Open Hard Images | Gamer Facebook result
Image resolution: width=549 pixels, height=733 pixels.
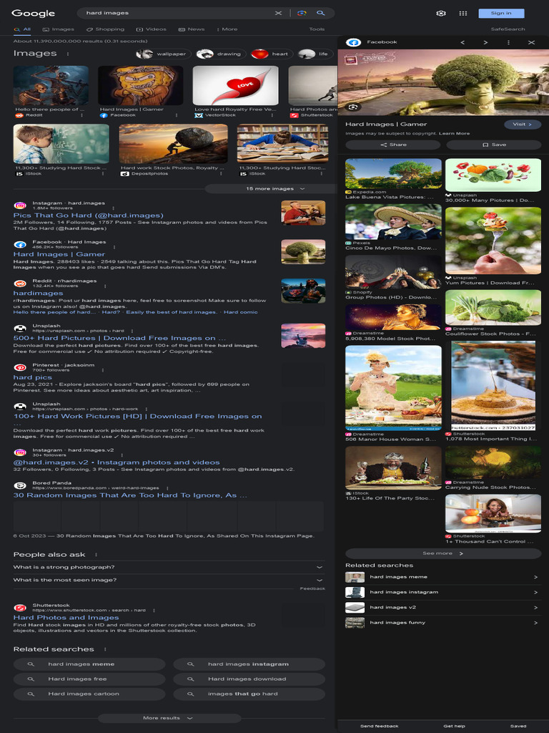coord(59,254)
